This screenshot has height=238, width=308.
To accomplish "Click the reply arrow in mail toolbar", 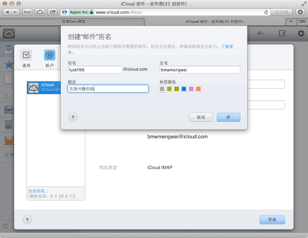I will [261, 34].
